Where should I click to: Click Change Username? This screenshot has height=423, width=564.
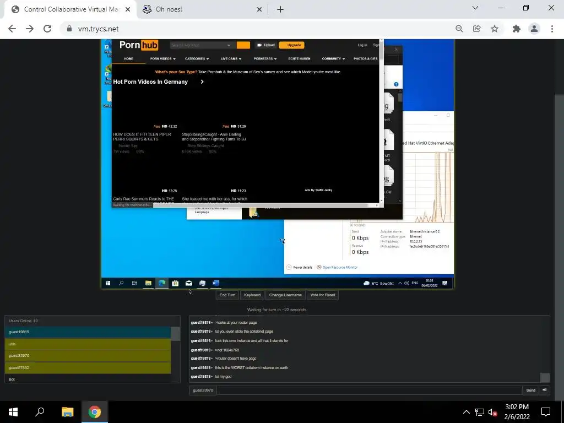[x=285, y=295]
